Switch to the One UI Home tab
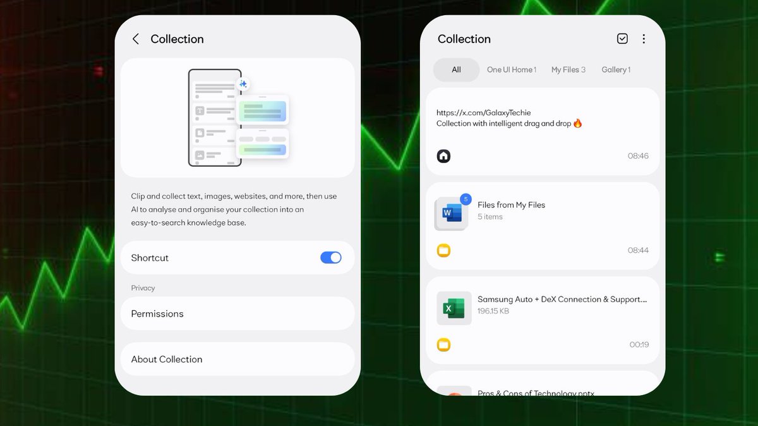758x426 pixels. pyautogui.click(x=512, y=70)
